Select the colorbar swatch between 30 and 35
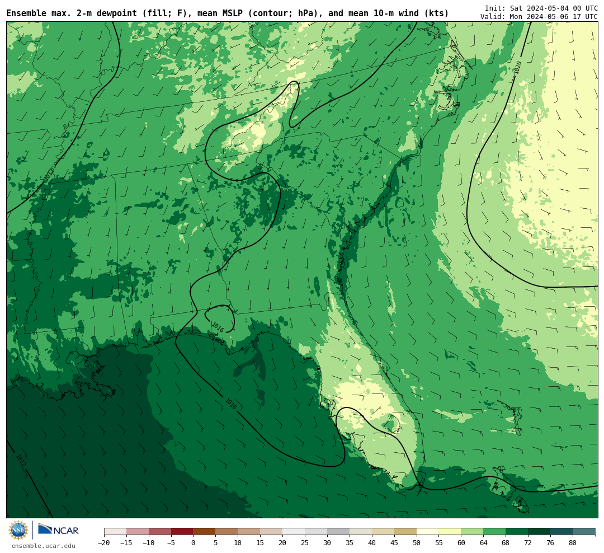 tap(338, 532)
